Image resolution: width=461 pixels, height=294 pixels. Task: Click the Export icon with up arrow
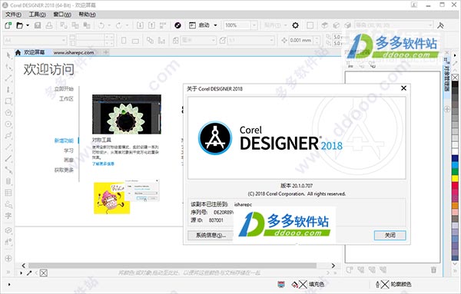(151, 25)
